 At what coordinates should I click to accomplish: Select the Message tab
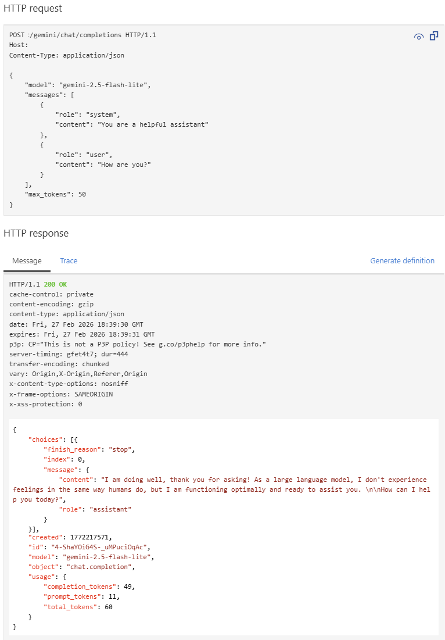pos(27,260)
